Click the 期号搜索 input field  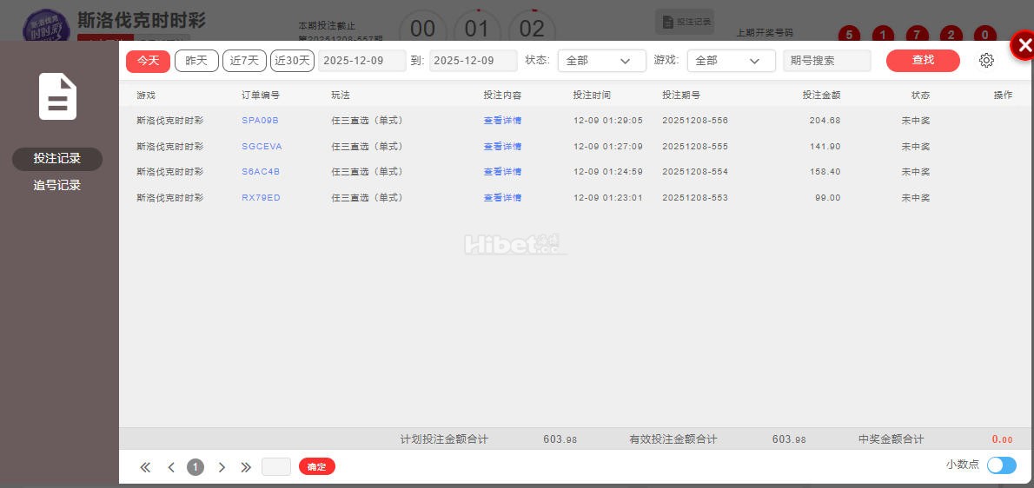pyautogui.click(x=826, y=61)
